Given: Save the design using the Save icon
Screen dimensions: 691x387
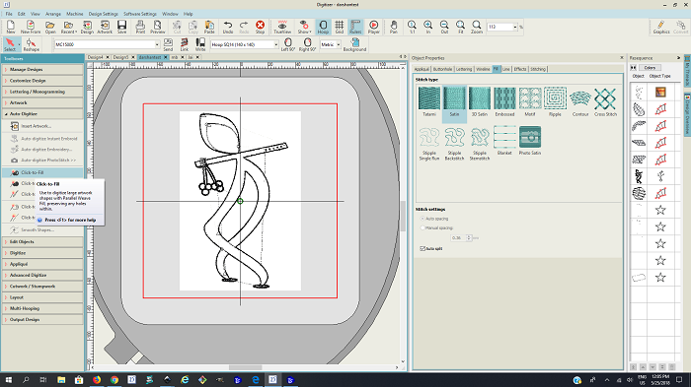Looking at the screenshot, I should tap(122, 27).
